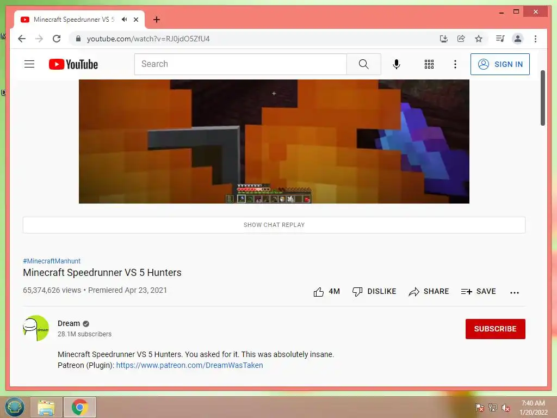557x418 pixels.
Task: Open the YouTube apps grid
Action: (429, 64)
